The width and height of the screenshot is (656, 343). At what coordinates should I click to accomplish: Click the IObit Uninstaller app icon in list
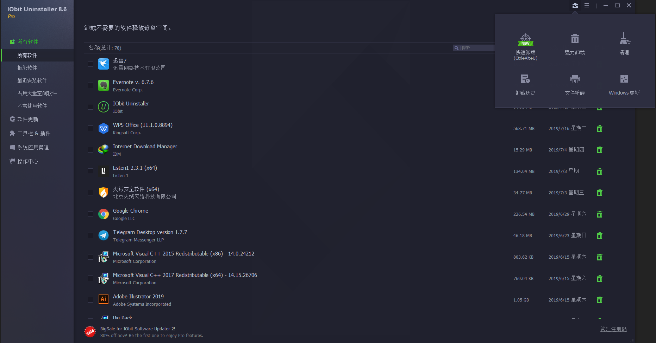104,107
